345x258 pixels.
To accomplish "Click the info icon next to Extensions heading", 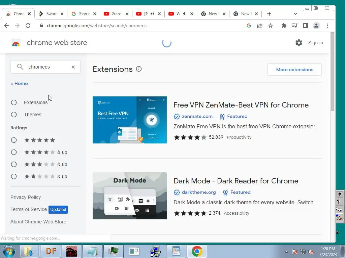I will 139,69.
